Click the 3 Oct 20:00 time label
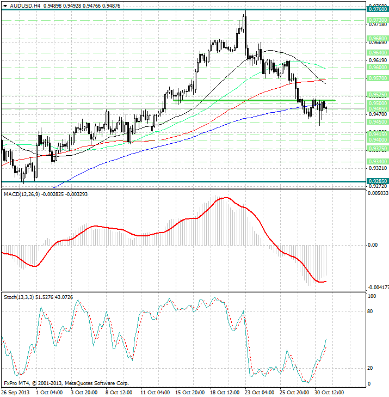 point(84,393)
